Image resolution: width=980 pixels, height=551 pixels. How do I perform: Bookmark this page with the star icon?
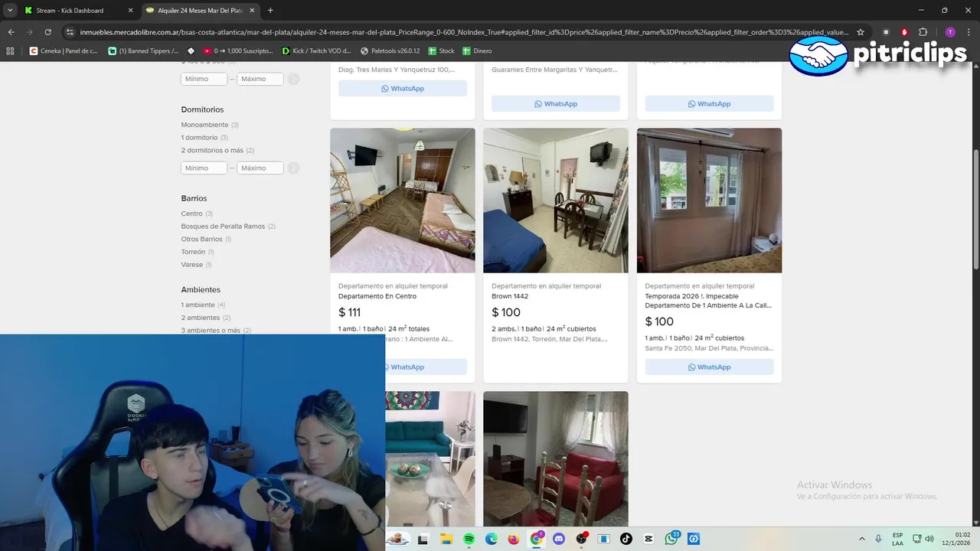[x=861, y=32]
